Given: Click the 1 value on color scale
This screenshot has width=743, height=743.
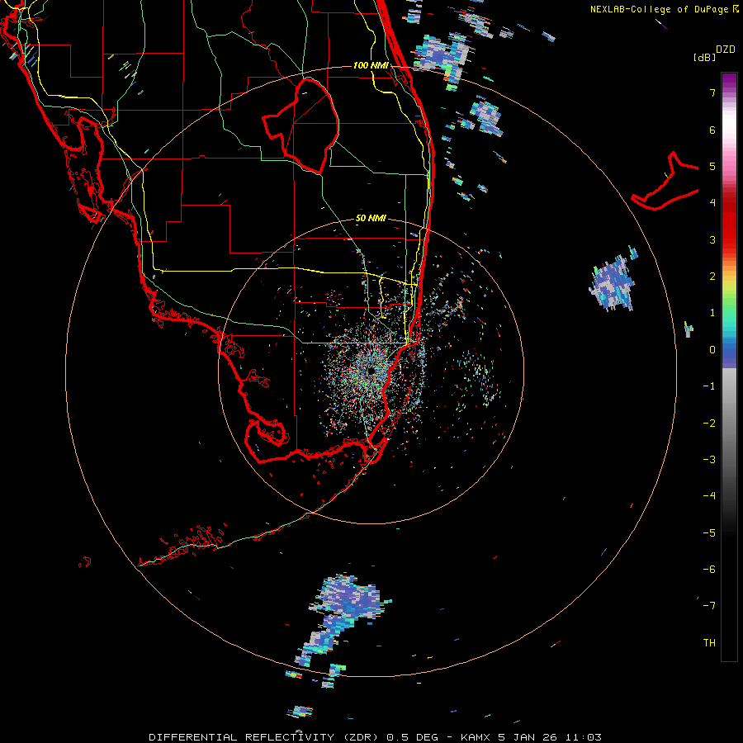Looking at the screenshot, I should [x=712, y=313].
